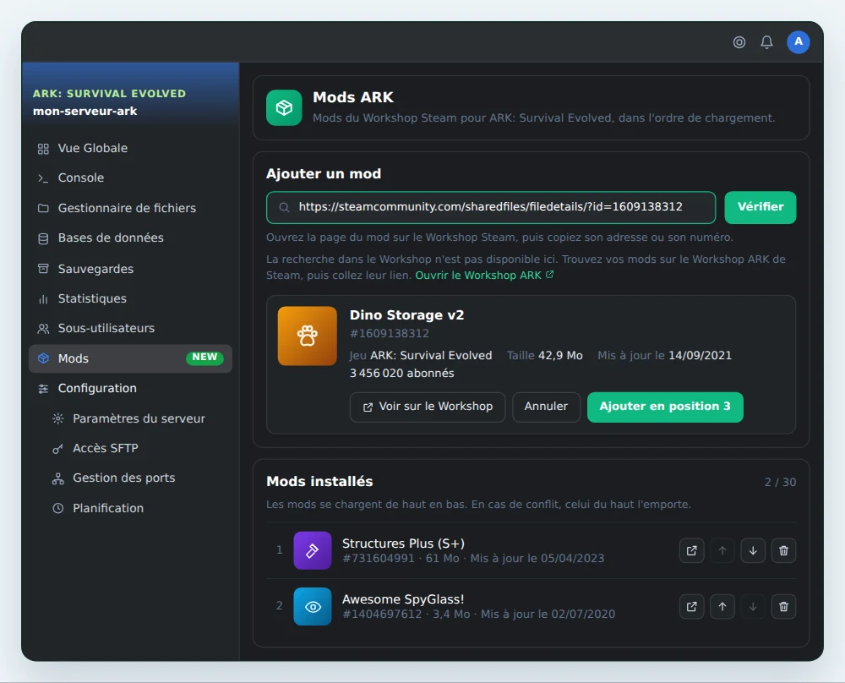Go to Vue Globale
This screenshot has height=683, width=845.
point(130,148)
